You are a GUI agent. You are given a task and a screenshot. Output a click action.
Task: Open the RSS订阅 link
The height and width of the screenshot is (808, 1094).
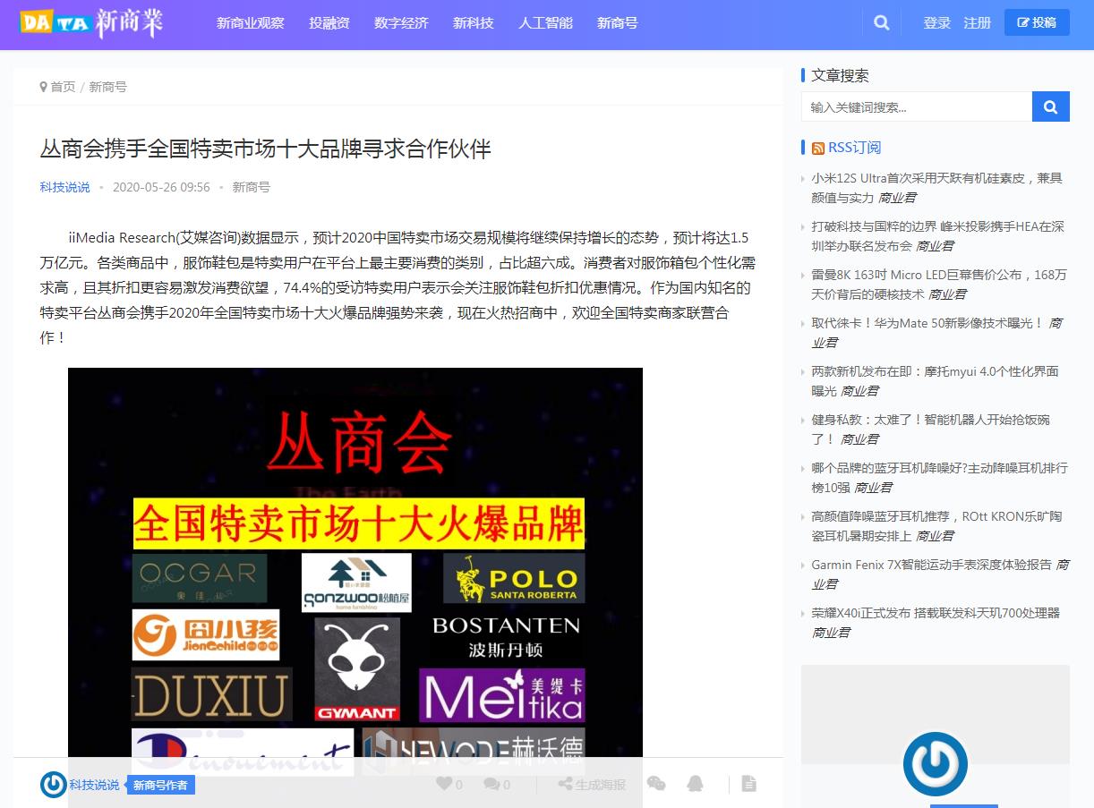(854, 148)
